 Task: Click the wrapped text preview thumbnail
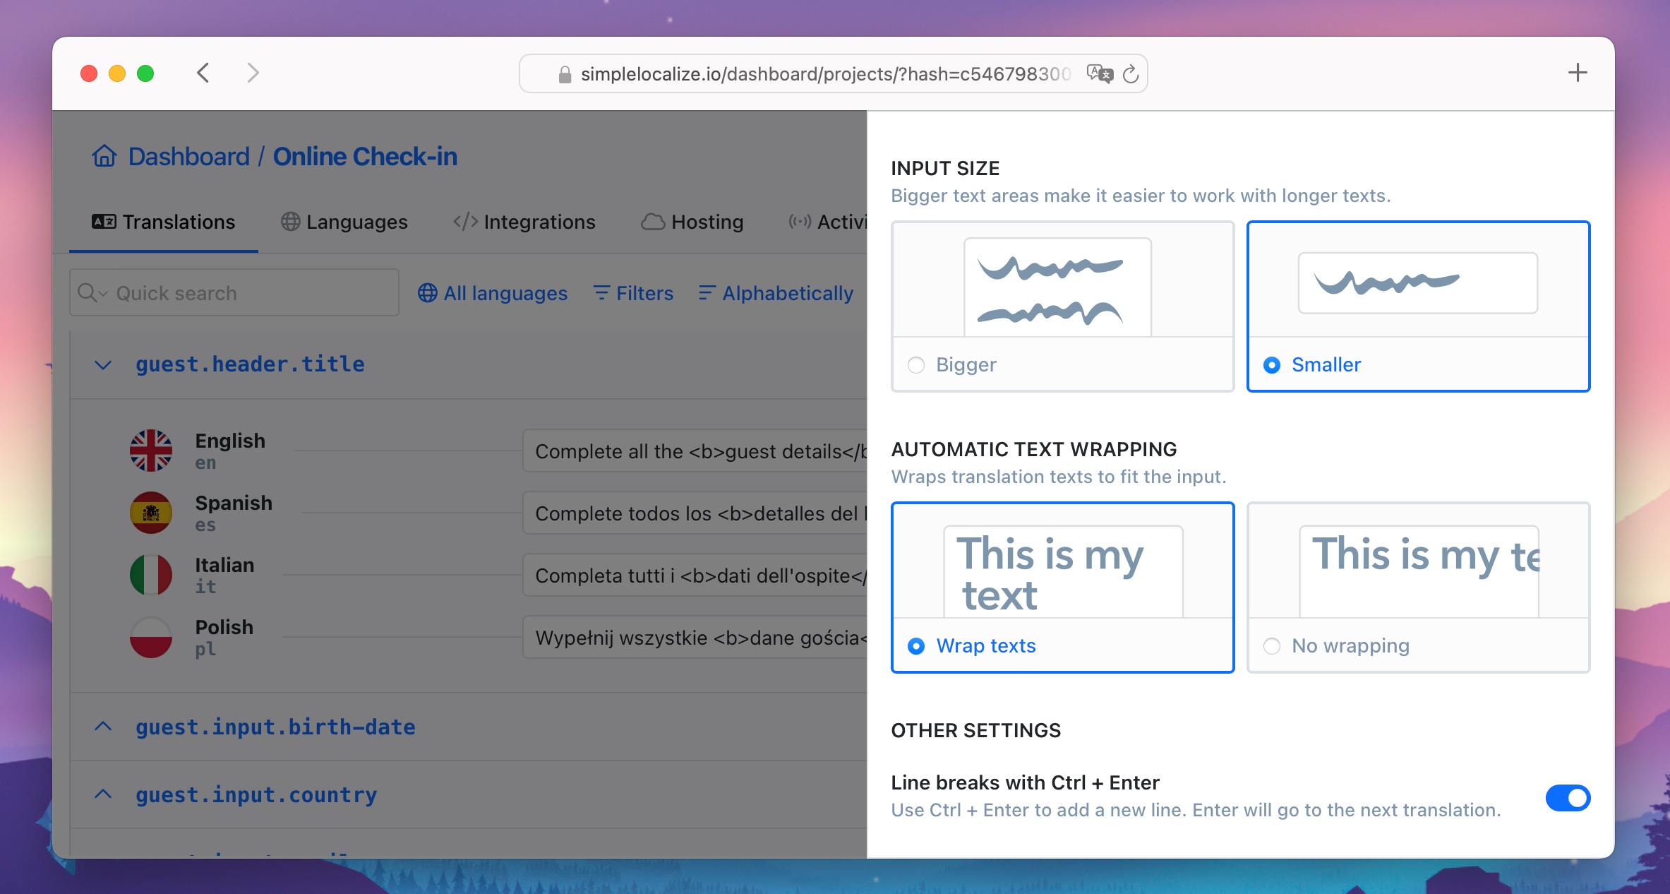1063,571
